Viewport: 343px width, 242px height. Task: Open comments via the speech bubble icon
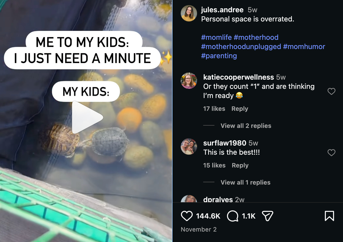tap(233, 216)
